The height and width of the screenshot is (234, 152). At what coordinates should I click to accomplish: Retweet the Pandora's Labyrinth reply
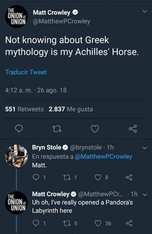click(x=66, y=223)
